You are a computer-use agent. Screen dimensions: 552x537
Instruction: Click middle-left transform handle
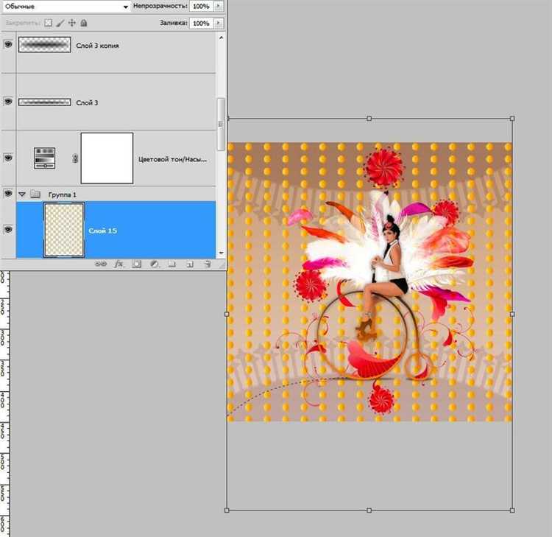tap(227, 314)
